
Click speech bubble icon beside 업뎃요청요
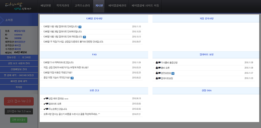pos(159,73)
